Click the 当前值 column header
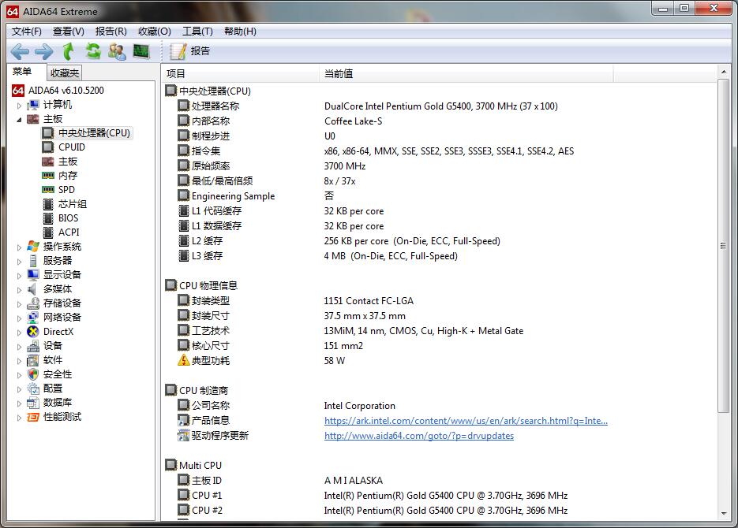The height and width of the screenshot is (528, 738). (466, 74)
